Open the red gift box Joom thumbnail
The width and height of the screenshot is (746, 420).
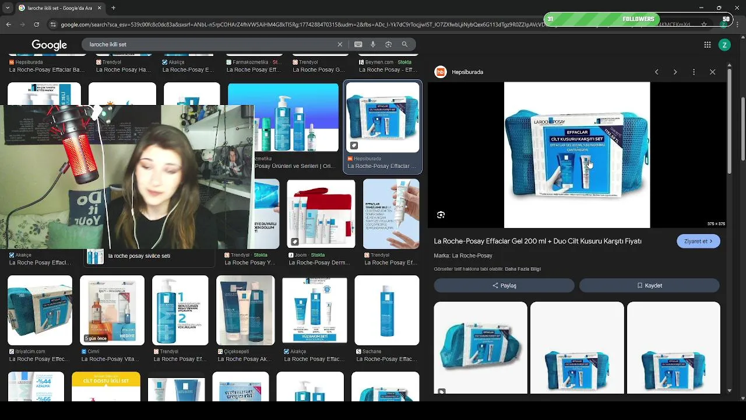click(321, 213)
